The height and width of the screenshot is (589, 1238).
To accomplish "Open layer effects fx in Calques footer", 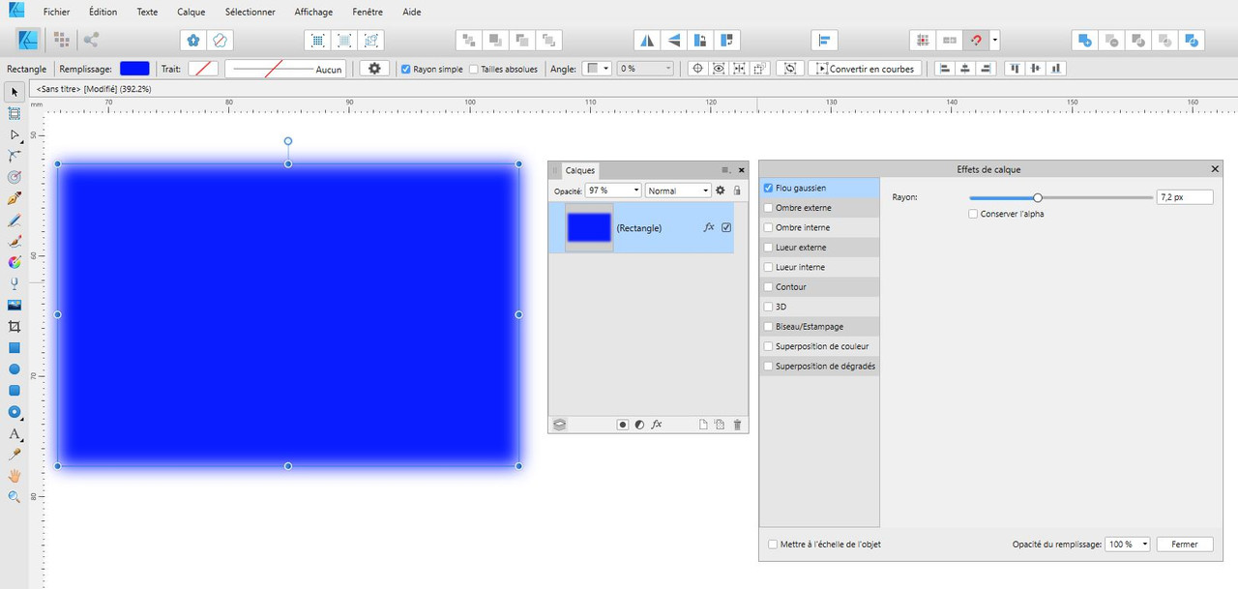I will point(657,425).
